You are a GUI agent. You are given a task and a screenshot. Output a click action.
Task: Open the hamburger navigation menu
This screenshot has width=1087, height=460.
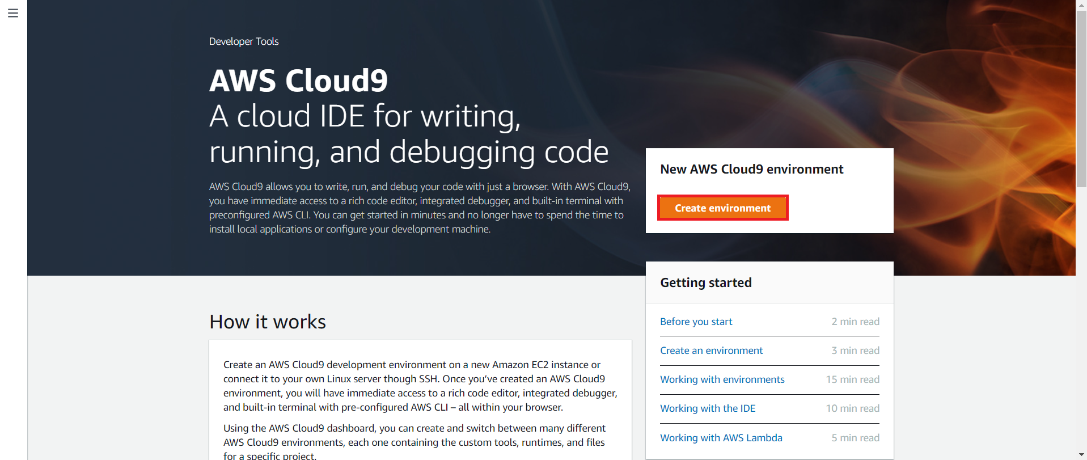(x=13, y=13)
